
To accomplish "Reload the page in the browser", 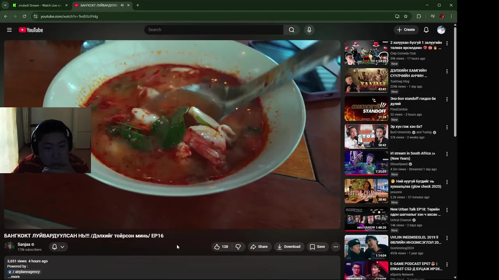I will 24,16.
